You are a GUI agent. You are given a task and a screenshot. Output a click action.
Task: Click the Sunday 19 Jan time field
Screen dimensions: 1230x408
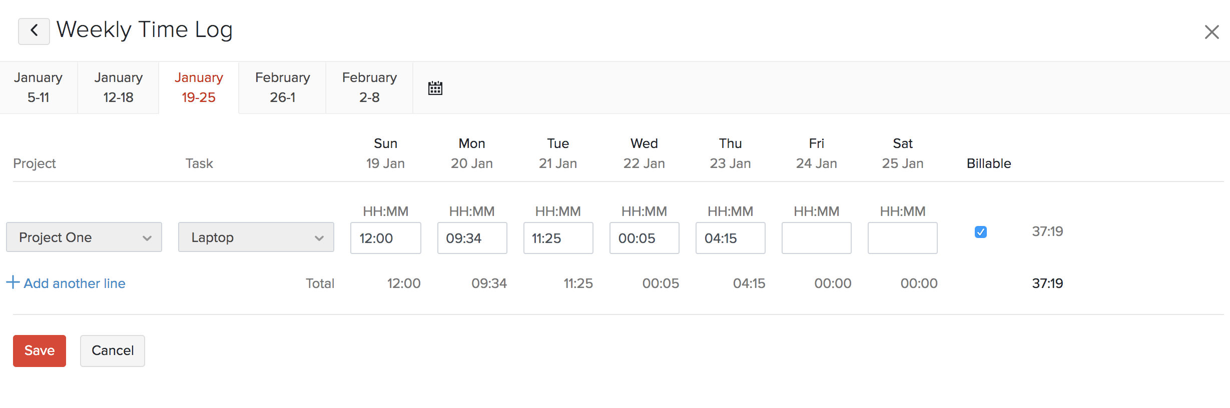click(385, 238)
